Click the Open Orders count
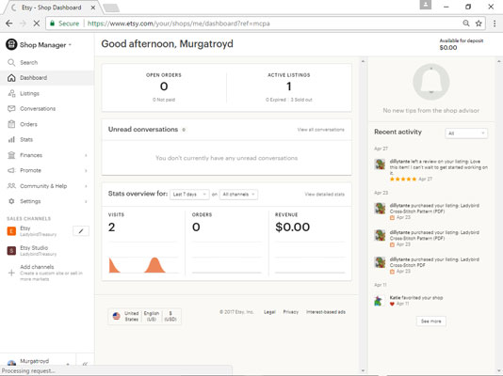The height and width of the screenshot is (376, 503). click(164, 86)
